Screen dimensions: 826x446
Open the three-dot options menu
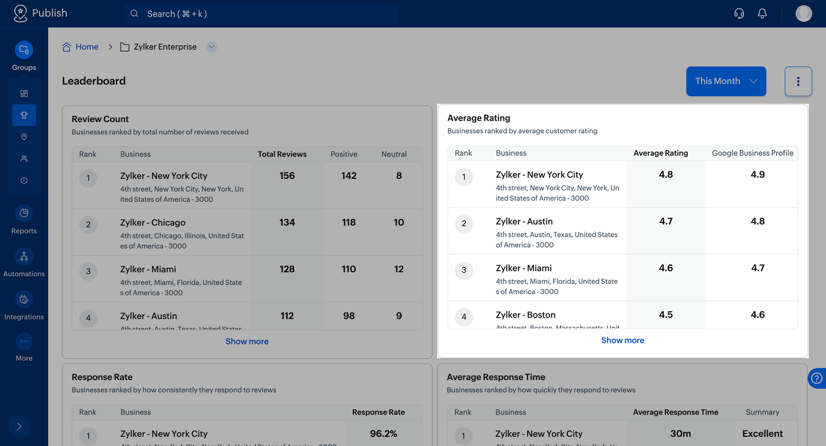[x=798, y=81]
